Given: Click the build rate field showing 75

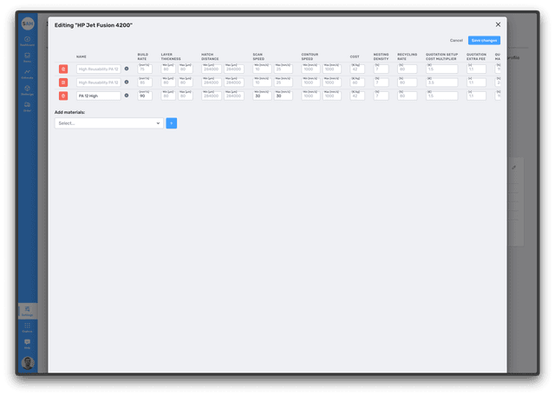Looking at the screenshot, I should 145,69.
